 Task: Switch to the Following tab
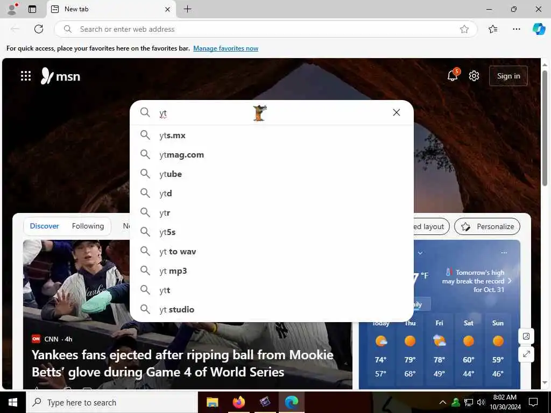tap(88, 226)
